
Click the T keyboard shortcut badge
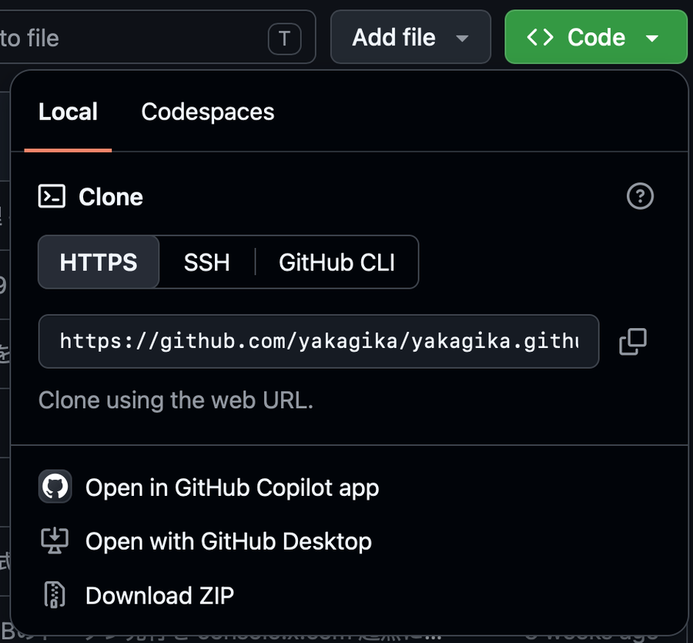click(x=285, y=39)
